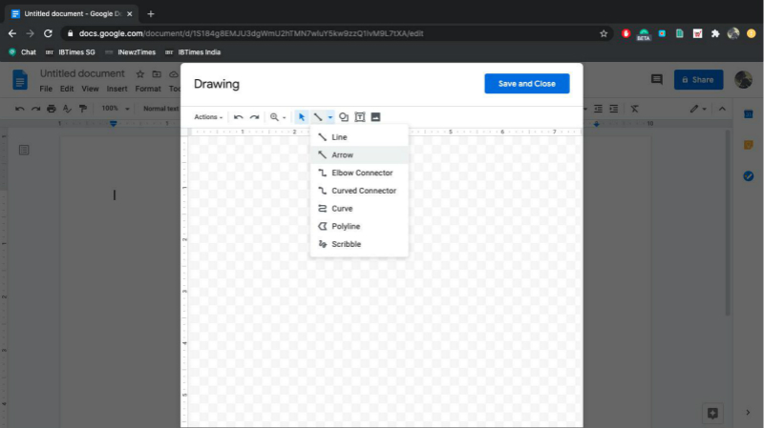Choose Arrow from the line menu
This screenshot has height=428, width=764.
coord(342,154)
